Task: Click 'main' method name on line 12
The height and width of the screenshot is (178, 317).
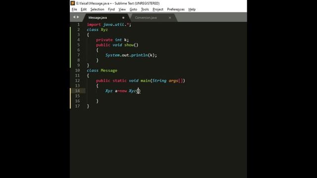Action: pyautogui.click(x=145, y=81)
